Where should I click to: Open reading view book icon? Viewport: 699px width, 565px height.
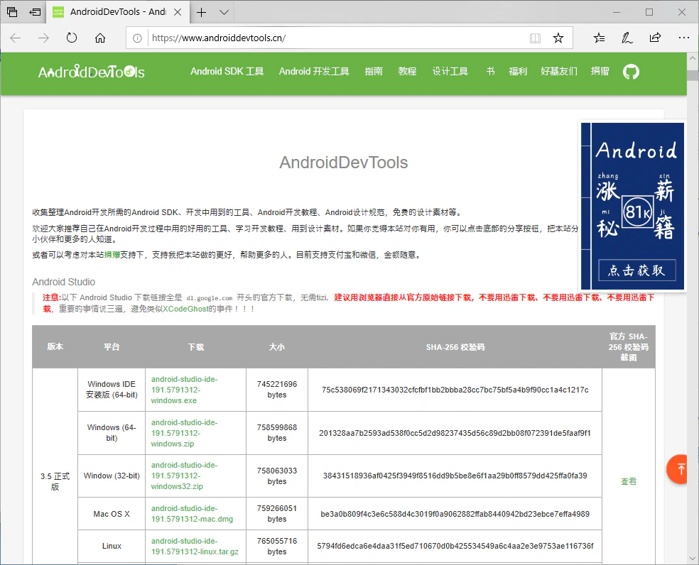click(x=535, y=38)
